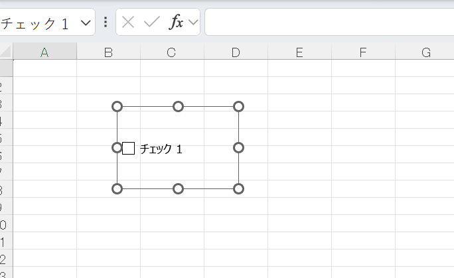Select column C header
This screenshot has height=278, width=454.
[171, 52]
